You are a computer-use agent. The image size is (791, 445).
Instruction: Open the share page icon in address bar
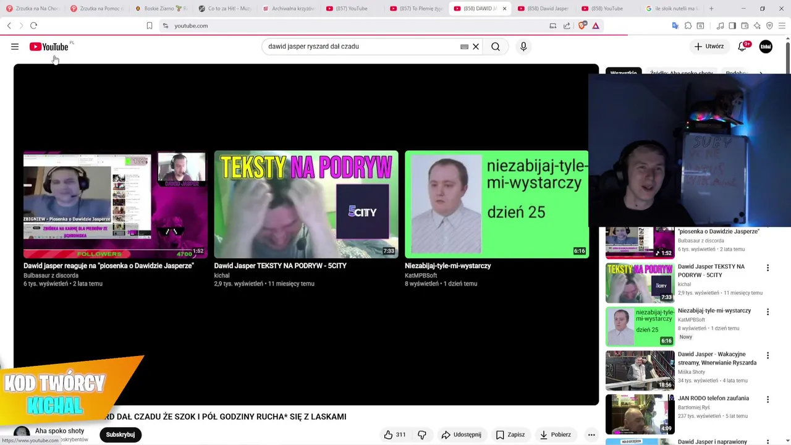567,25
